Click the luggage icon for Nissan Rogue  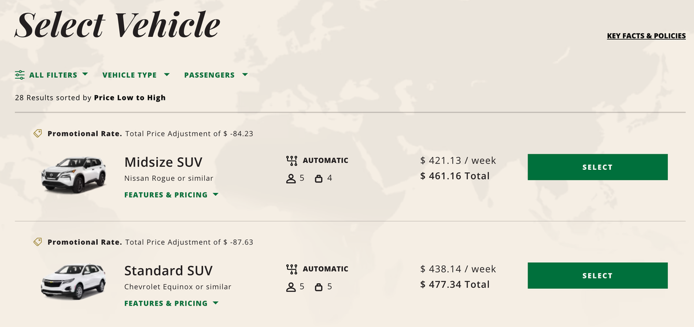point(318,179)
